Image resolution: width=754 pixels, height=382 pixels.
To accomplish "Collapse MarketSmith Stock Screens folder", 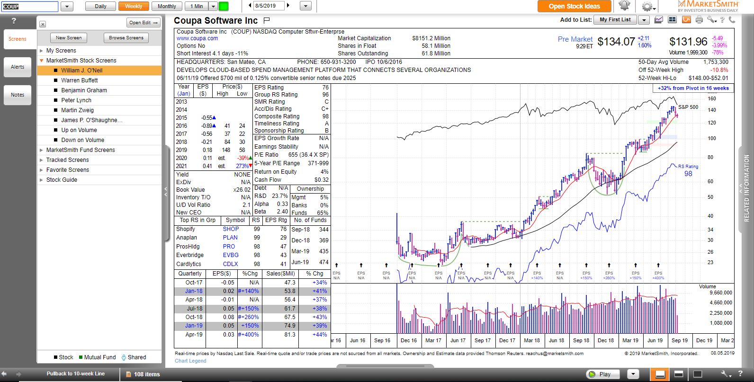I will coord(42,61).
